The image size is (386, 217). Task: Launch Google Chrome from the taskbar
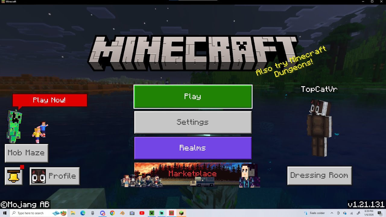point(112,213)
